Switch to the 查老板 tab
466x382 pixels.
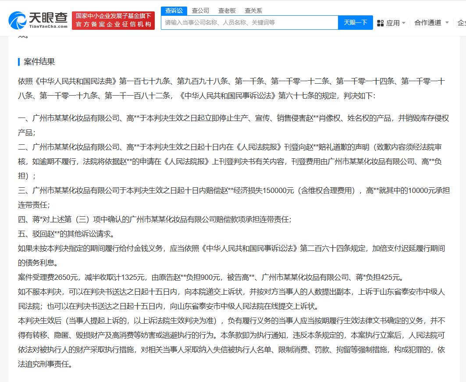click(227, 11)
